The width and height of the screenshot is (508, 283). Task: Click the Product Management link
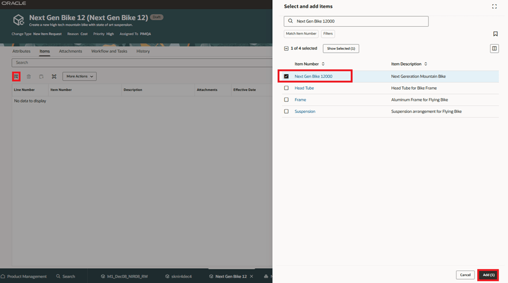tap(27, 276)
